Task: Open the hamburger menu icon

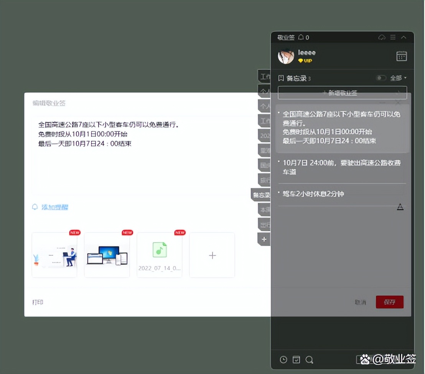Action: 392,37
